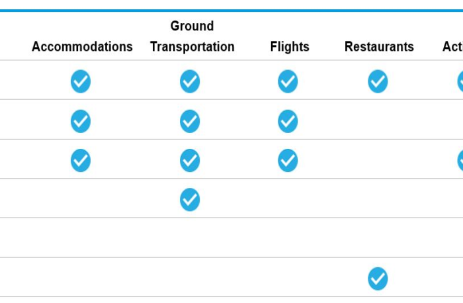Viewport: 463px width, 303px height.
Task: Click the Flights checkmark in the first row
Action: coord(288,81)
